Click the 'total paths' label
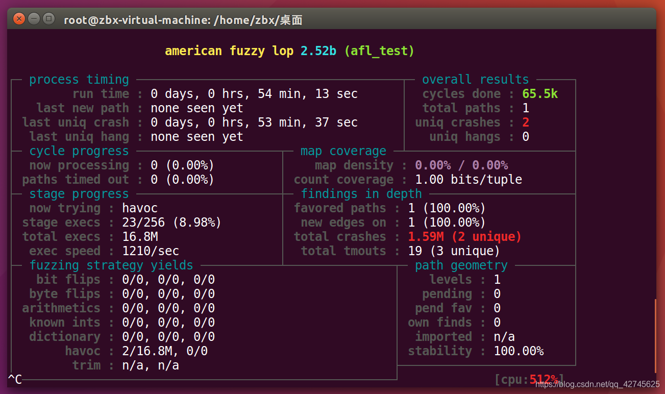Image resolution: width=665 pixels, height=394 pixels. pyautogui.click(x=461, y=108)
